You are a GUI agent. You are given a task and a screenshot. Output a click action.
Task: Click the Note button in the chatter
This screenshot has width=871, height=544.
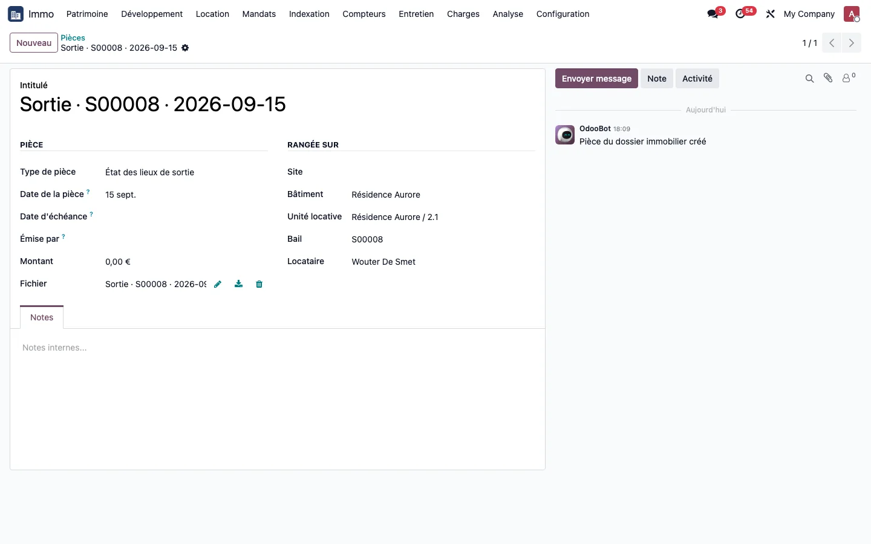[x=657, y=79]
